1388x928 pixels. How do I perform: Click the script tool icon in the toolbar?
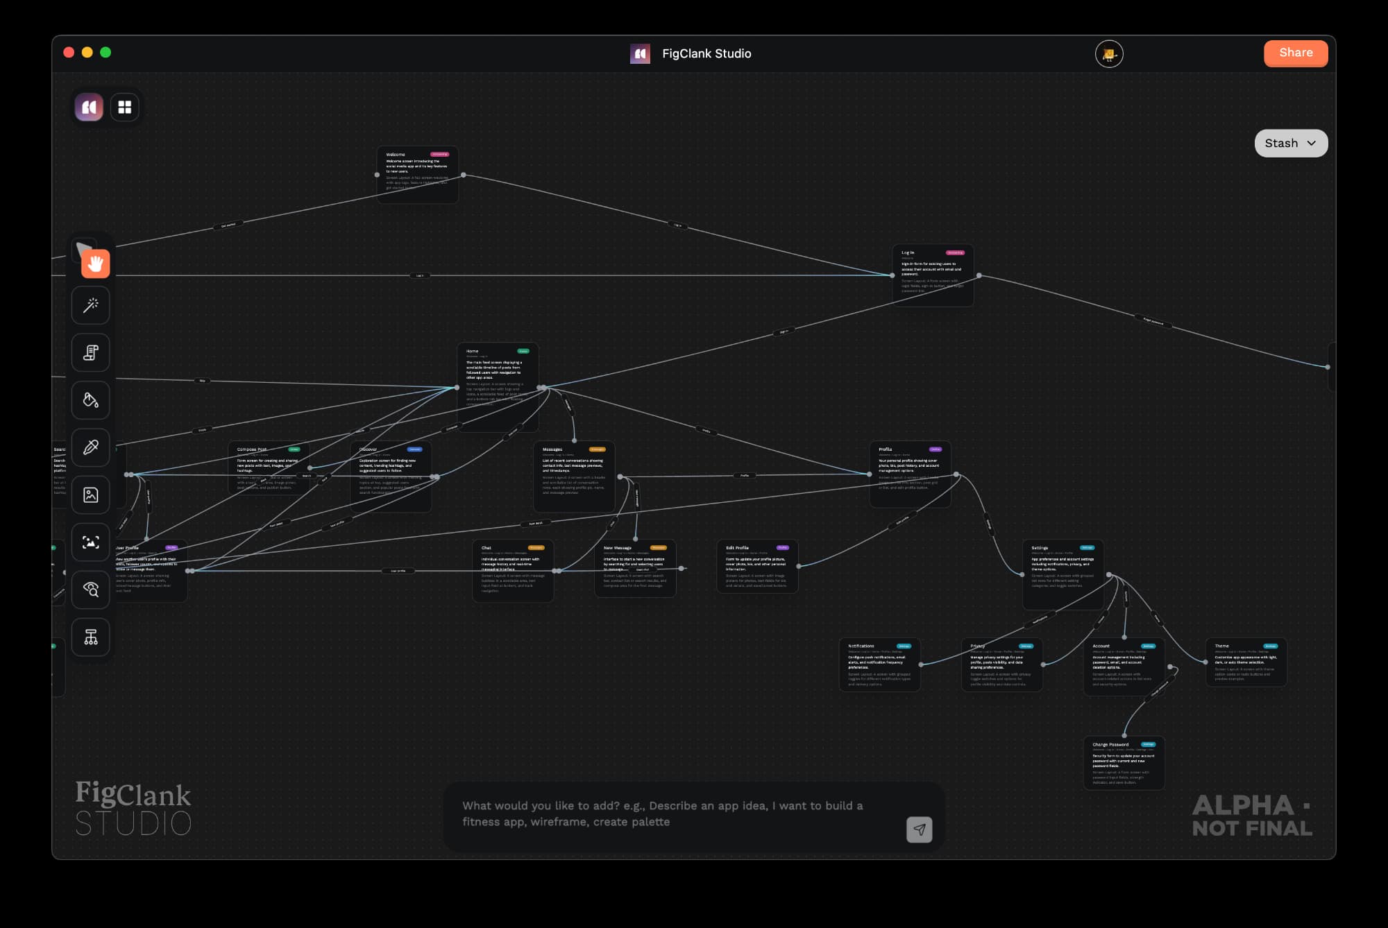tap(91, 353)
